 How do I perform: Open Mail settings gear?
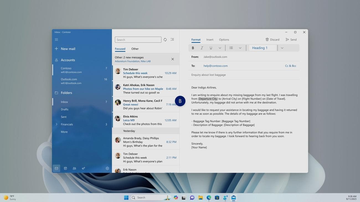107,168
